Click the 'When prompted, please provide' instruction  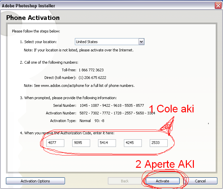click(x=68, y=98)
